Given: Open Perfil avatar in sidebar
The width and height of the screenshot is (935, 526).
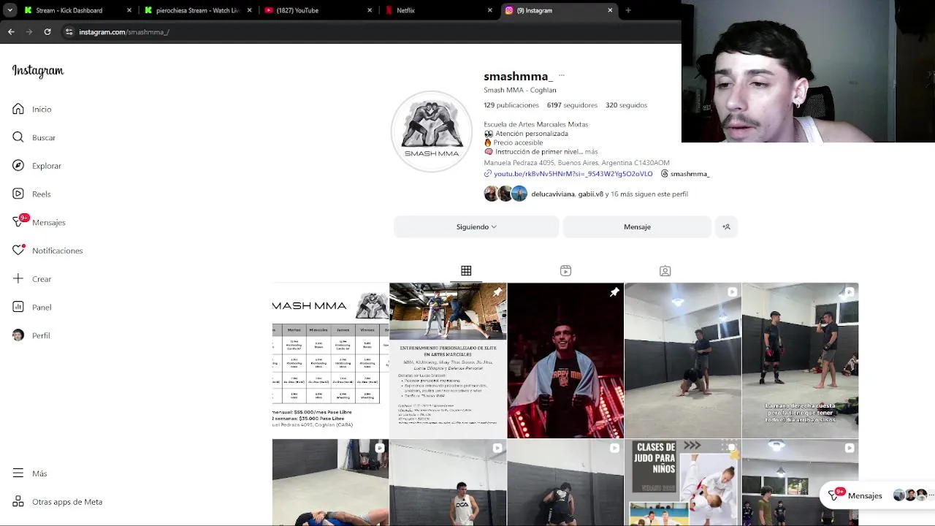Looking at the screenshot, I should tap(18, 335).
